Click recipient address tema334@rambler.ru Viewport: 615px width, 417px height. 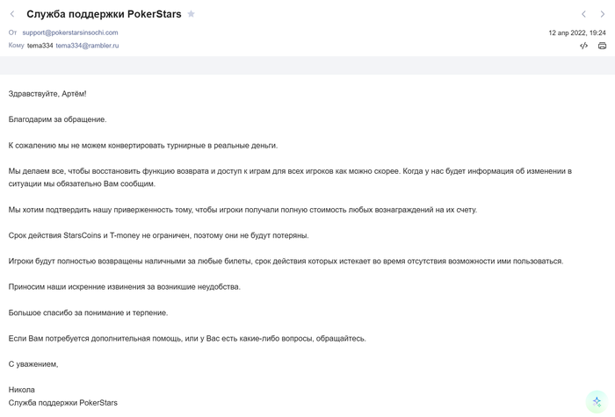[87, 46]
